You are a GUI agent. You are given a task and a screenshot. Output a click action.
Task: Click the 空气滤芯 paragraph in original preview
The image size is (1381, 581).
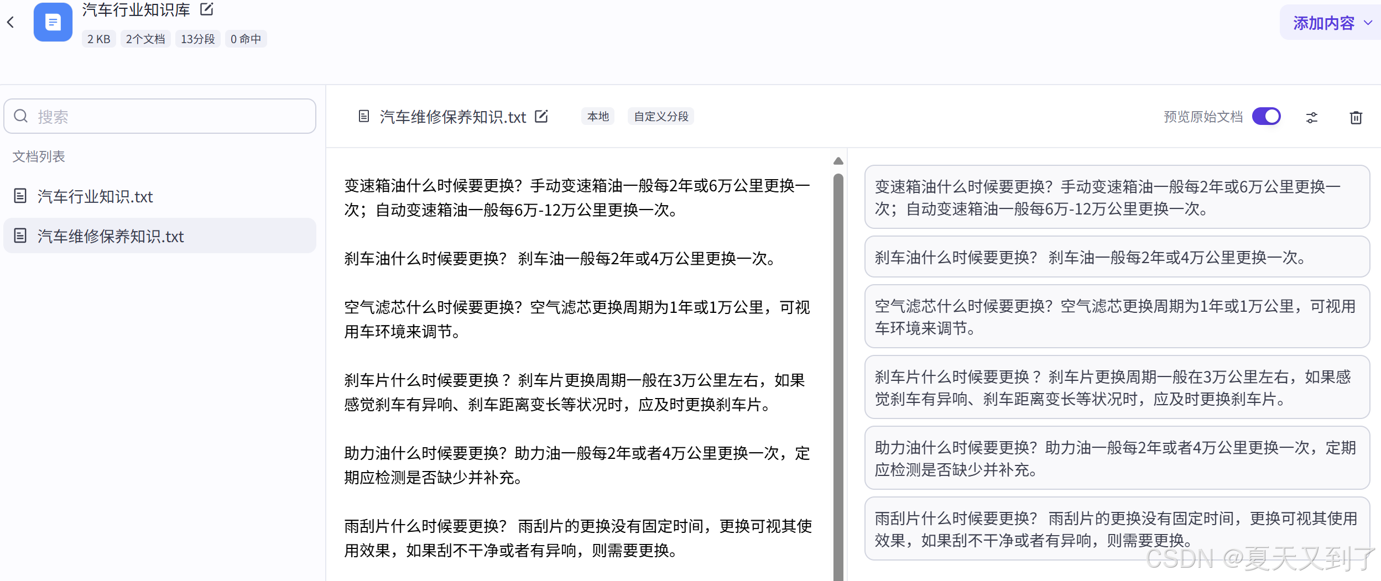(577, 319)
